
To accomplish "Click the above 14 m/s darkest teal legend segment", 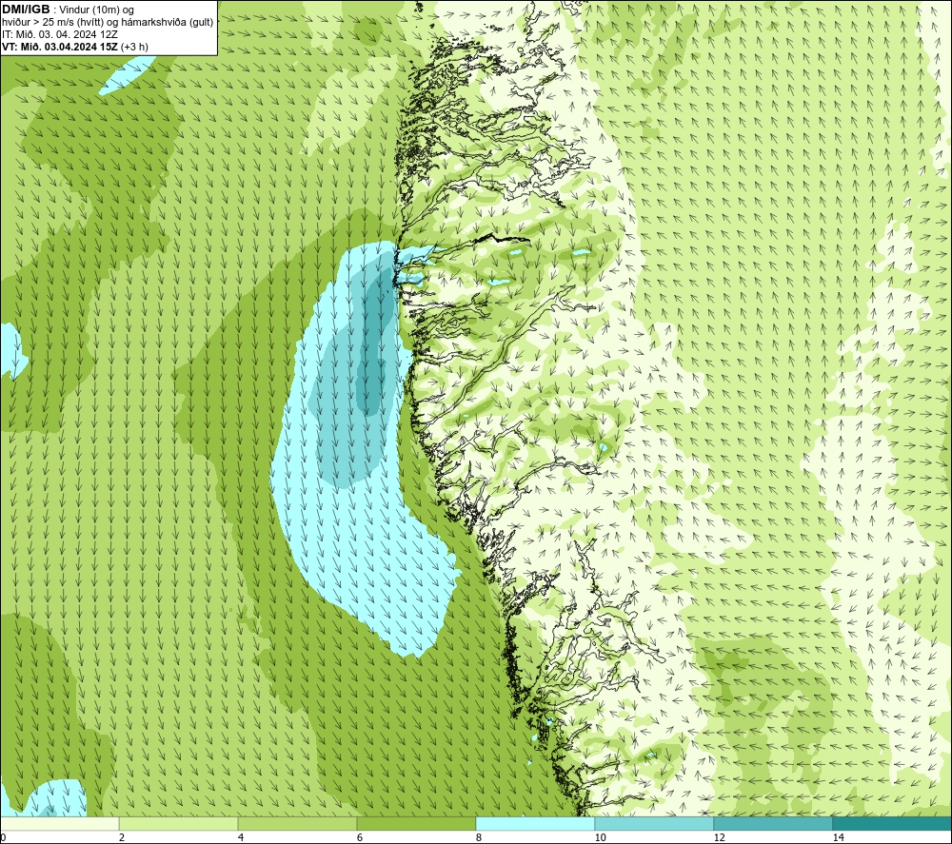I will tap(893, 824).
